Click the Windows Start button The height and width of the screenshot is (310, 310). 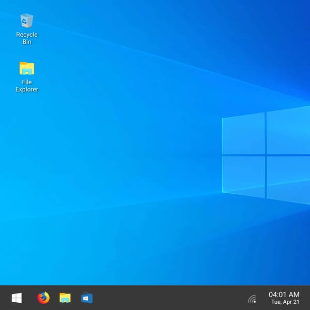[17, 298]
